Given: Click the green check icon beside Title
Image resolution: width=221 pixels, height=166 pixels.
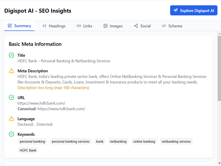Looking at the screenshot, I should tap(11, 55).
